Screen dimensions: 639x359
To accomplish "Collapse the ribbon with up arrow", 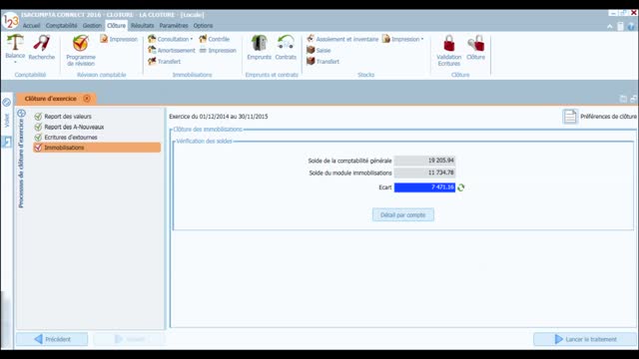I will [x=610, y=27].
